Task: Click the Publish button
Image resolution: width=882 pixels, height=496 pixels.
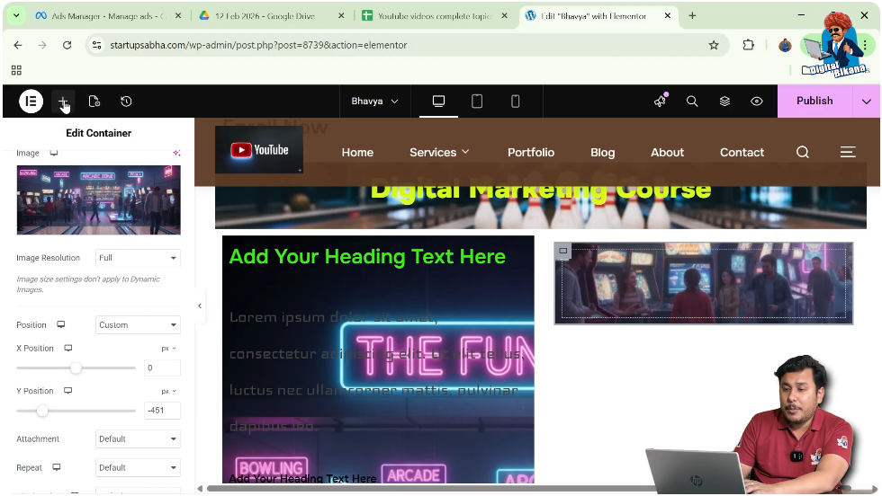Action: (x=814, y=102)
